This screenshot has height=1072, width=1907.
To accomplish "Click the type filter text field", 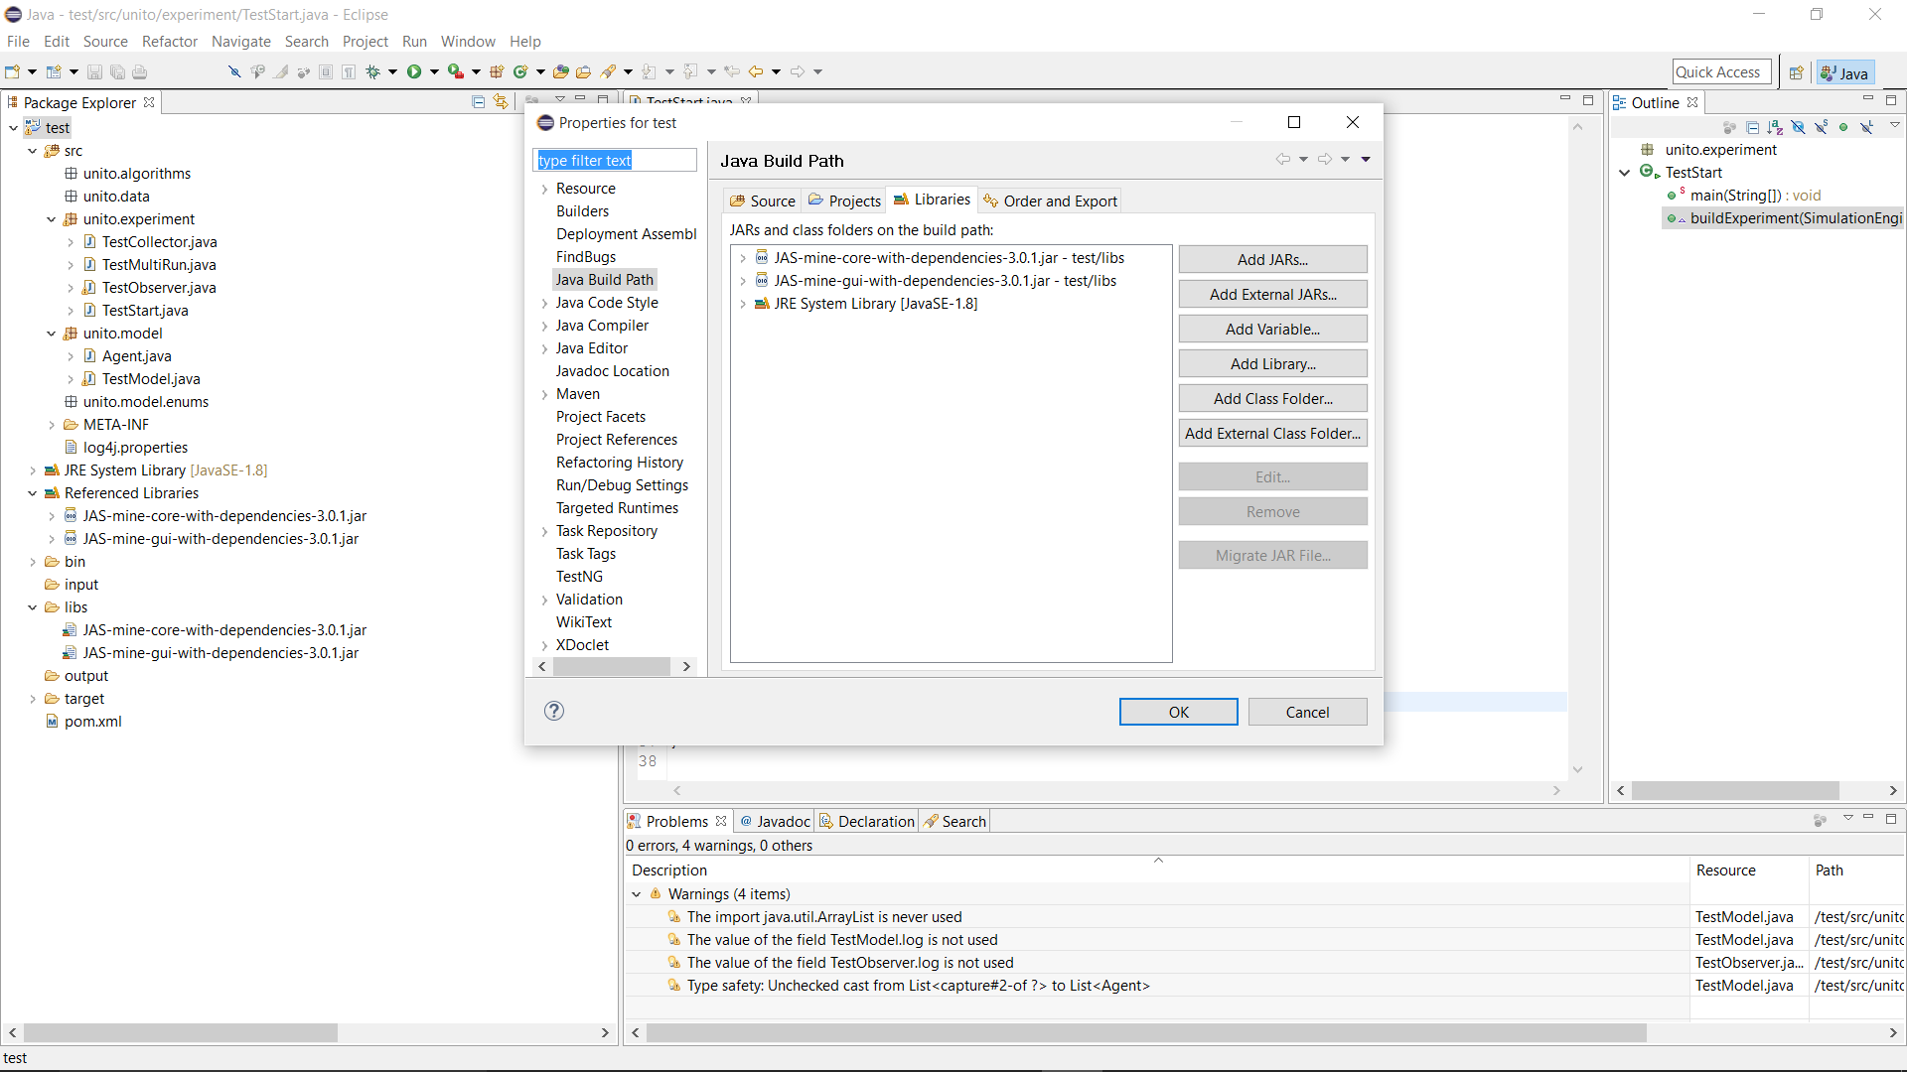I will [x=614, y=161].
